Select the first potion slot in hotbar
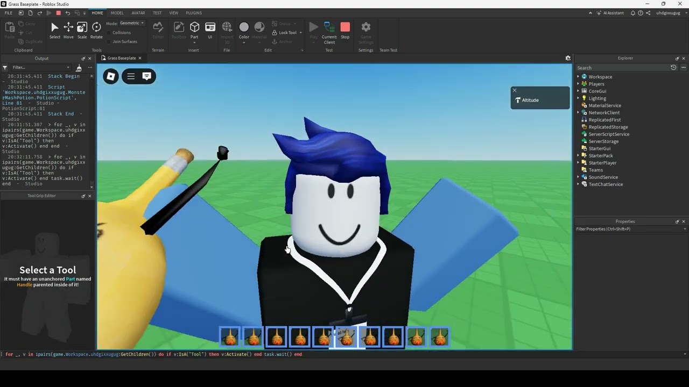Image resolution: width=689 pixels, height=387 pixels. (x=229, y=337)
